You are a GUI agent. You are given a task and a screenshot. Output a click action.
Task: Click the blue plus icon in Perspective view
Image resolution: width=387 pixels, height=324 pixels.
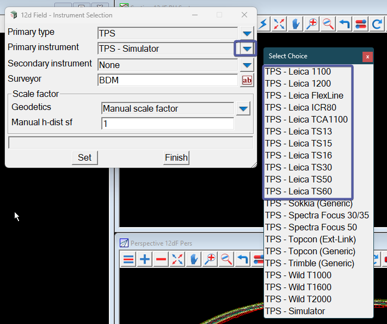coord(145,259)
